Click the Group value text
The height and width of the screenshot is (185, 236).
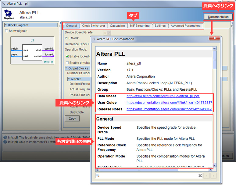click(x=162, y=89)
